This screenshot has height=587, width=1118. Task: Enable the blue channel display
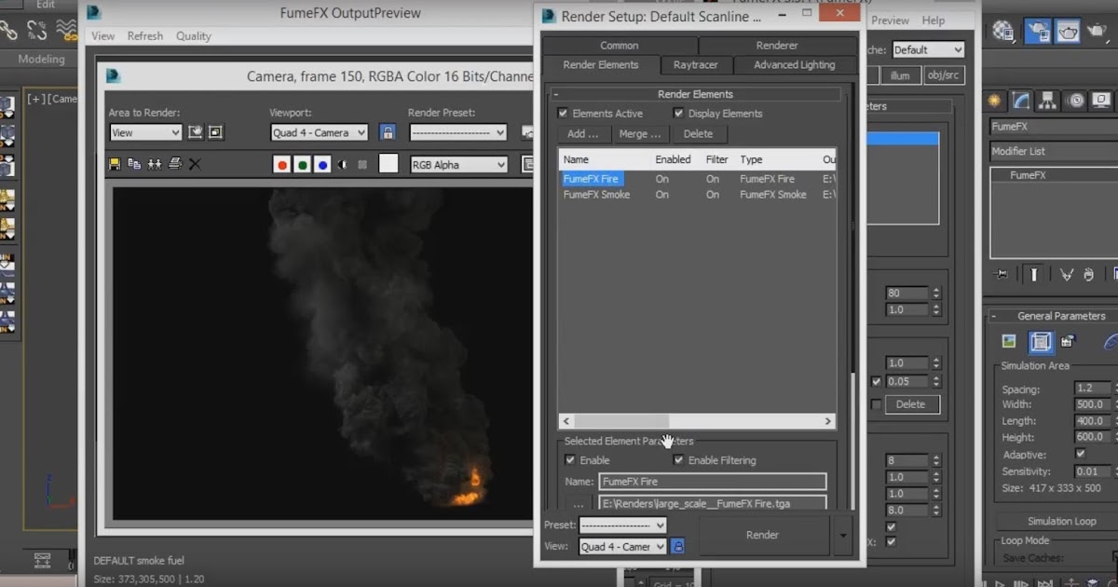(x=322, y=165)
